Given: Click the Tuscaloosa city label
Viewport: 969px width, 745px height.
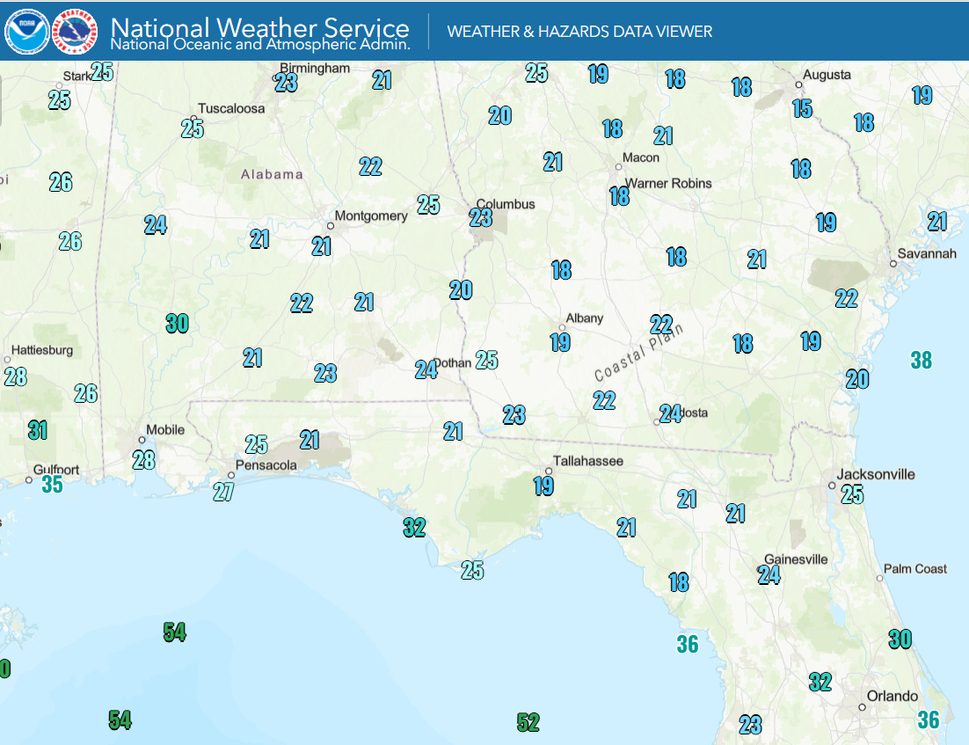Looking at the screenshot, I should 231,108.
